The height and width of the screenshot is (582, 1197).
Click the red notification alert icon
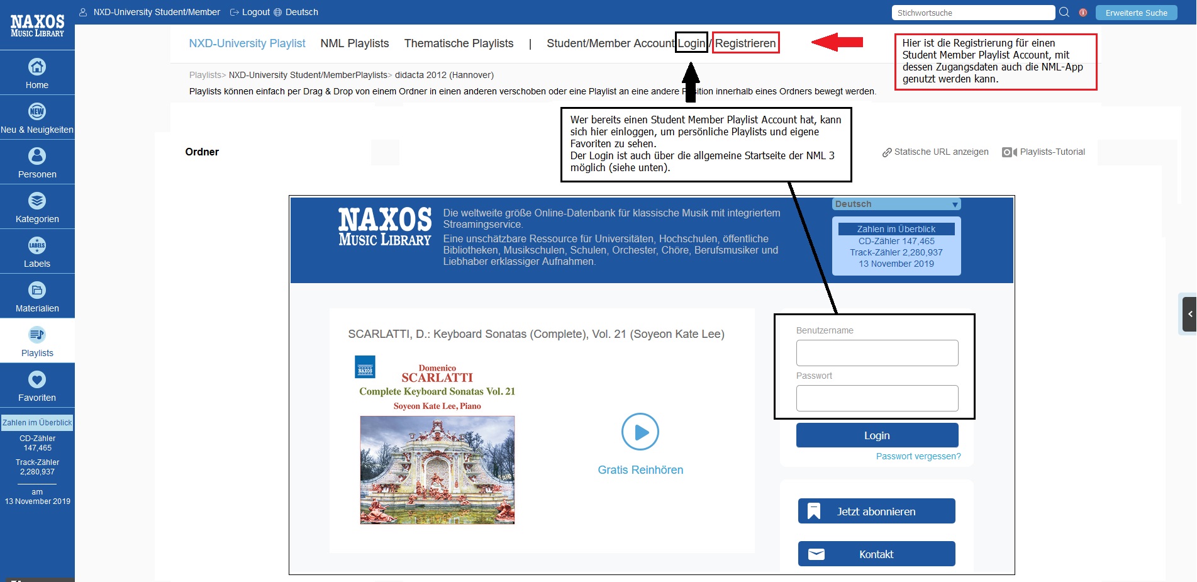point(1083,13)
